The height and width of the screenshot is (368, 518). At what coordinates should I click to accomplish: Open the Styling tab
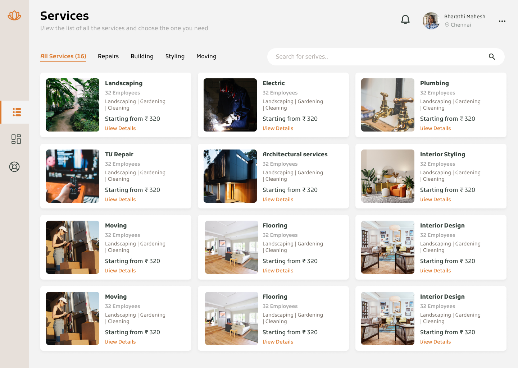175,56
